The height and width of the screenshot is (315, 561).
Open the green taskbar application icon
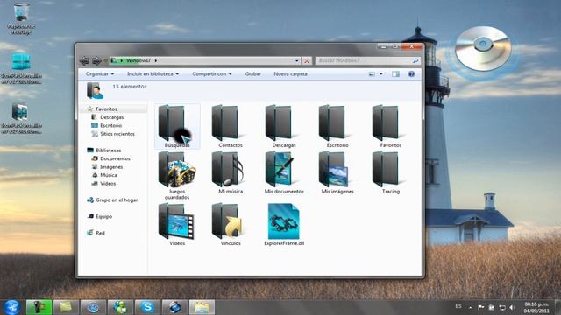[39, 307]
